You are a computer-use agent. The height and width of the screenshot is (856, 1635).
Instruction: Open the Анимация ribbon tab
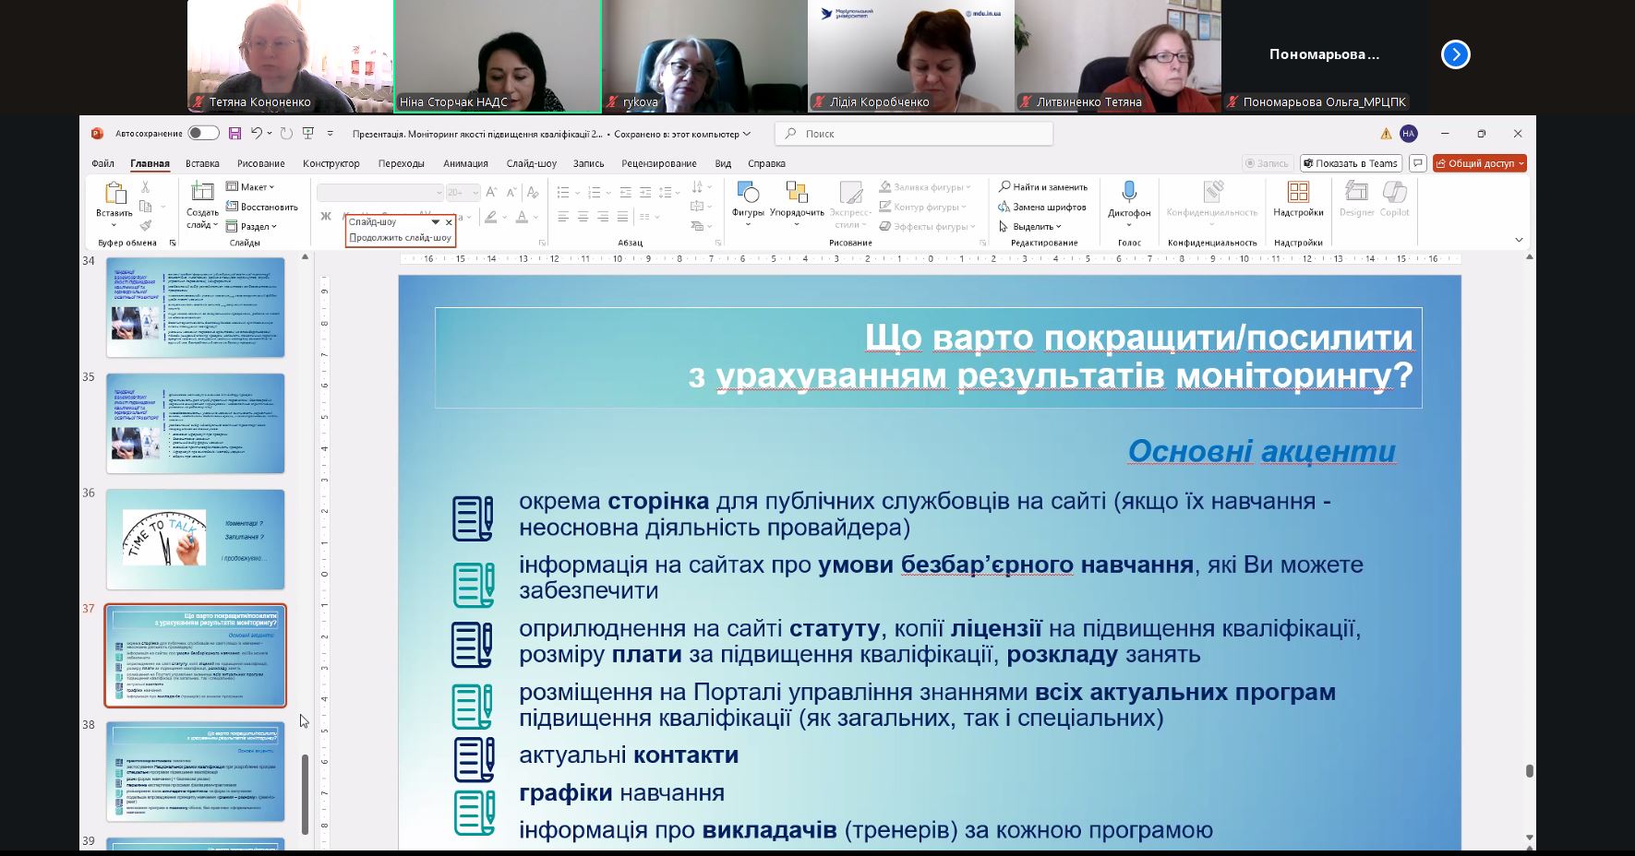(465, 163)
